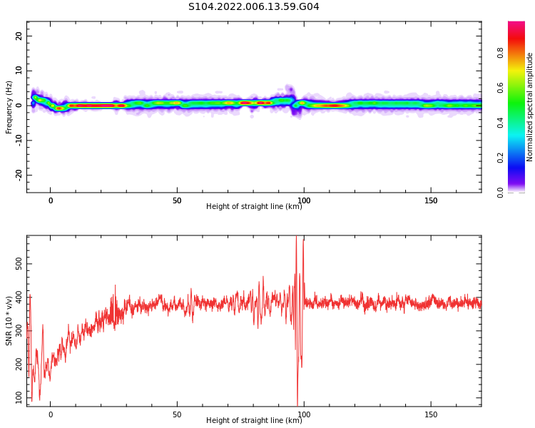This screenshot has height=428, width=535.
Task: Click the Frequency (Hz) axis label
Action: [x=9, y=107]
